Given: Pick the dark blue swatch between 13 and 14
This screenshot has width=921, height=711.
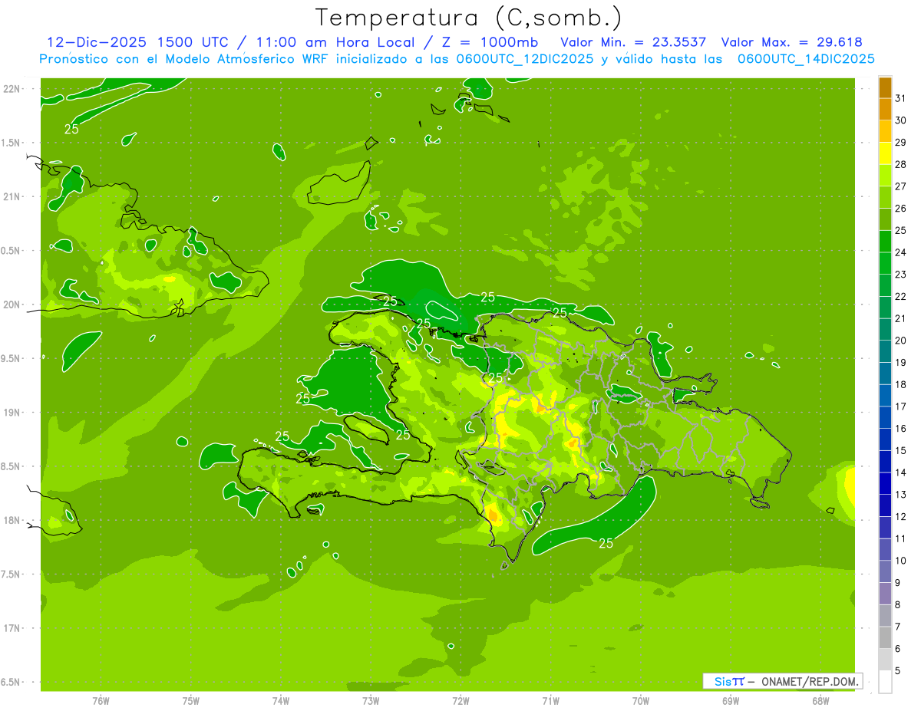Looking at the screenshot, I should pyautogui.click(x=885, y=484).
